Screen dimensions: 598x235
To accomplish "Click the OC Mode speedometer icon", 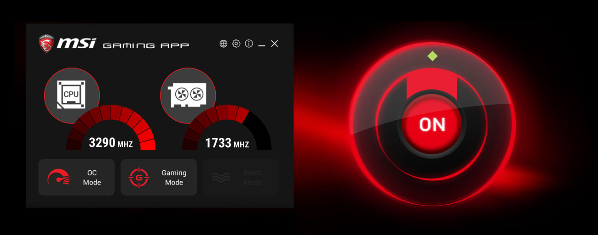I will point(59,177).
